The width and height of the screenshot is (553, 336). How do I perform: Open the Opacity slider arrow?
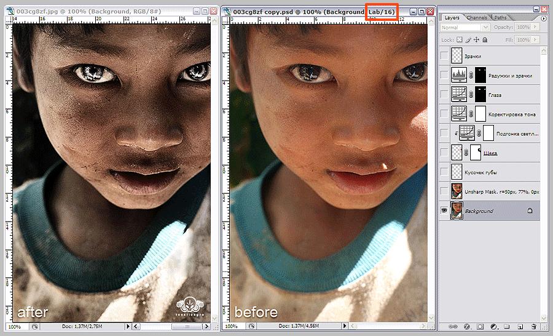[x=535, y=27]
